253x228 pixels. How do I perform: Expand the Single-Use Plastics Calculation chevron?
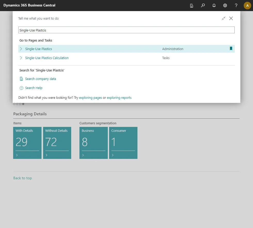click(21, 58)
